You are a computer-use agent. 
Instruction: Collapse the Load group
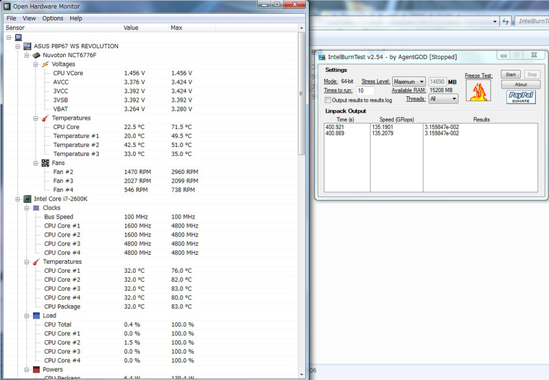27,316
